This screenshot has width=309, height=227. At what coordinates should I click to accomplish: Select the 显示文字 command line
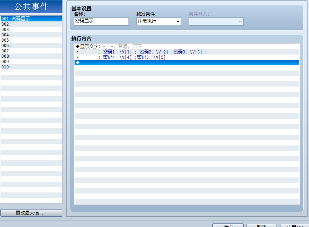(187, 46)
